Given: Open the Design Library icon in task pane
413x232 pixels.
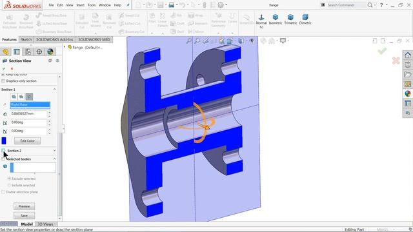Looking at the screenshot, I should pos(408,65).
